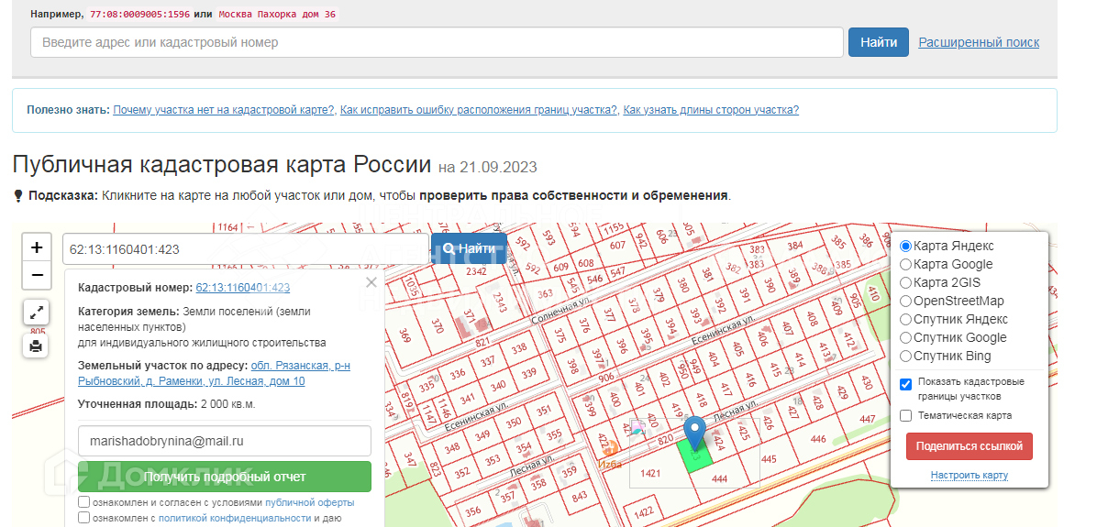Check agreement with политикой конфиденциальности
Screen dimensions: 1097x527
pos(84,518)
